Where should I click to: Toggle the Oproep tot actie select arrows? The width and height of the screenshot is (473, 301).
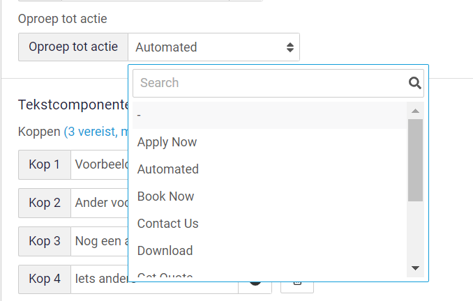(290, 47)
